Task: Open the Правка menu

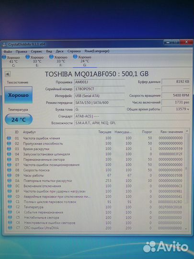Action: 21,51
